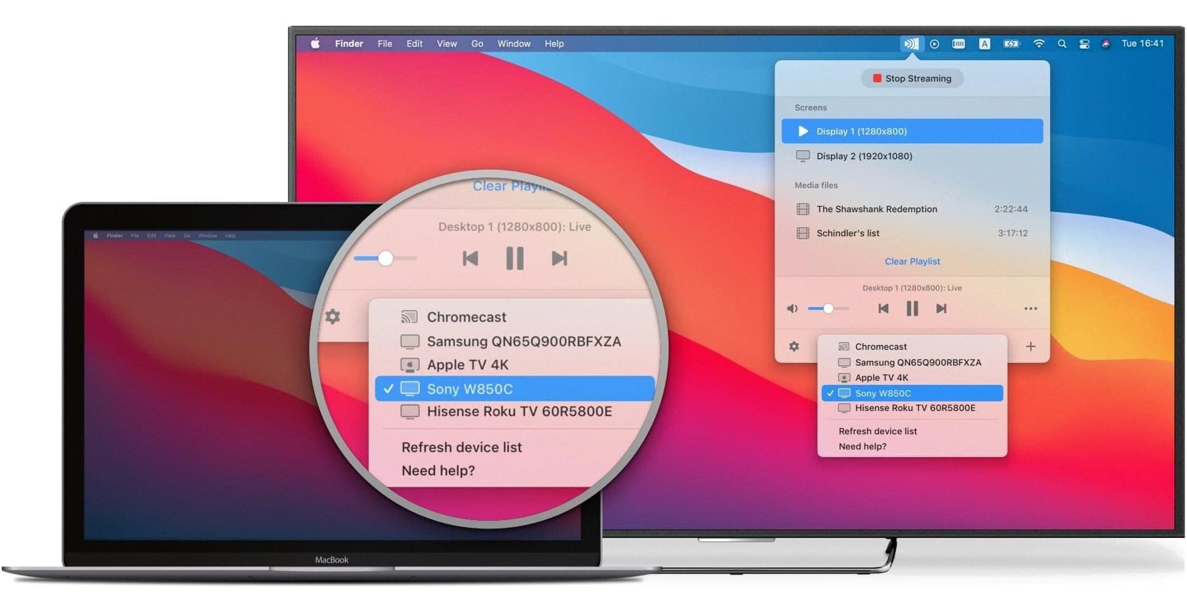The image size is (1187, 606).
Task: Choose Apple TV 4K in TV device menu
Action: (x=912, y=377)
